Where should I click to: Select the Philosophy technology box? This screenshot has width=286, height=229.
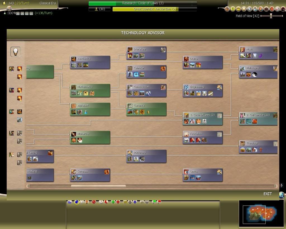click(258, 72)
